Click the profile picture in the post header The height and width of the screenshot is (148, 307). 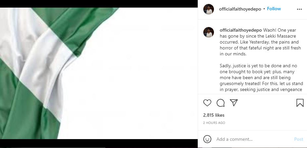209,9
